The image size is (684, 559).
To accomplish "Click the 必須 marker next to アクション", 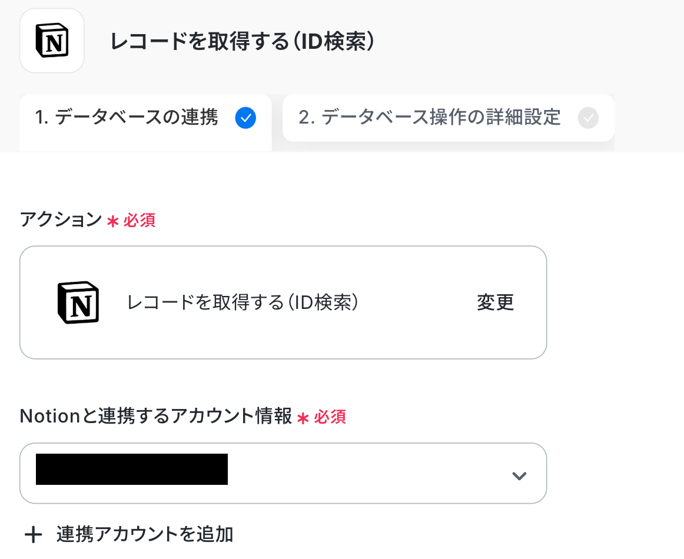I will click(x=140, y=221).
